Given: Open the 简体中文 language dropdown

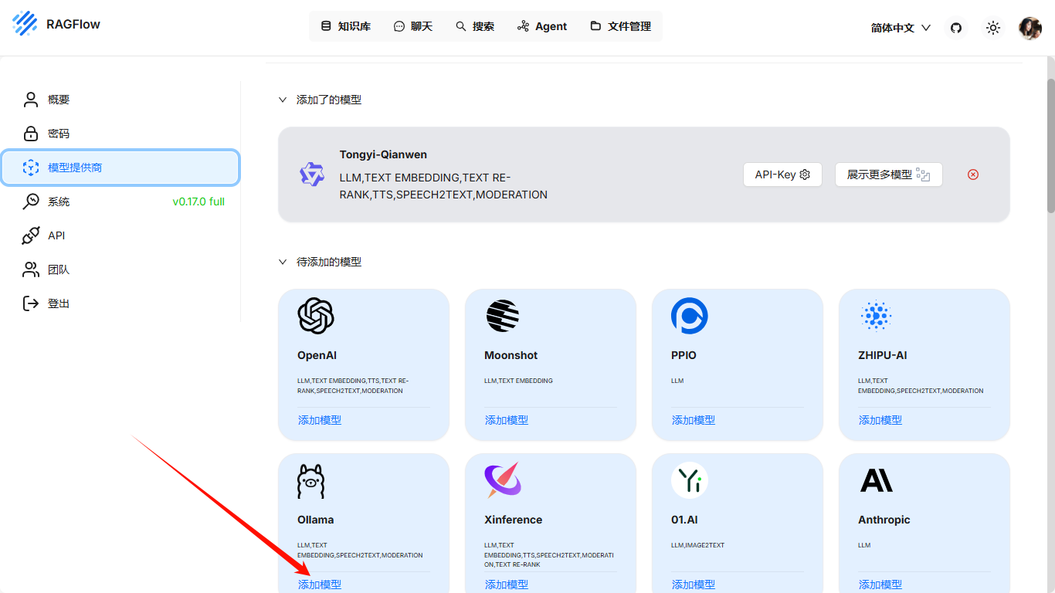Looking at the screenshot, I should pyautogui.click(x=901, y=28).
